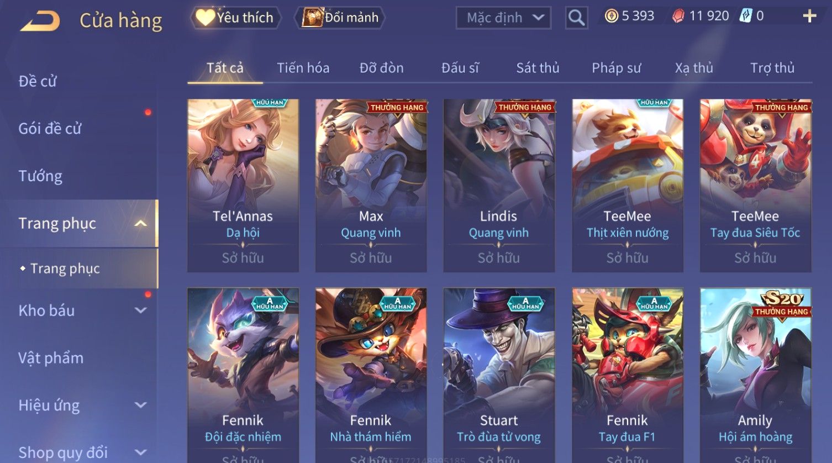This screenshot has width=832, height=463.
Task: Click the blue voucher balance icon
Action: pyautogui.click(x=746, y=16)
